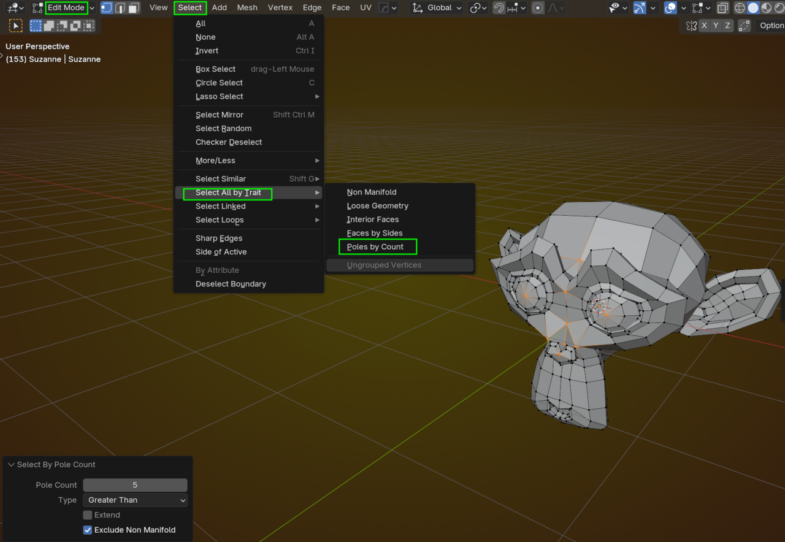Switch to solid viewport shading
The image size is (785, 542).
coord(753,8)
